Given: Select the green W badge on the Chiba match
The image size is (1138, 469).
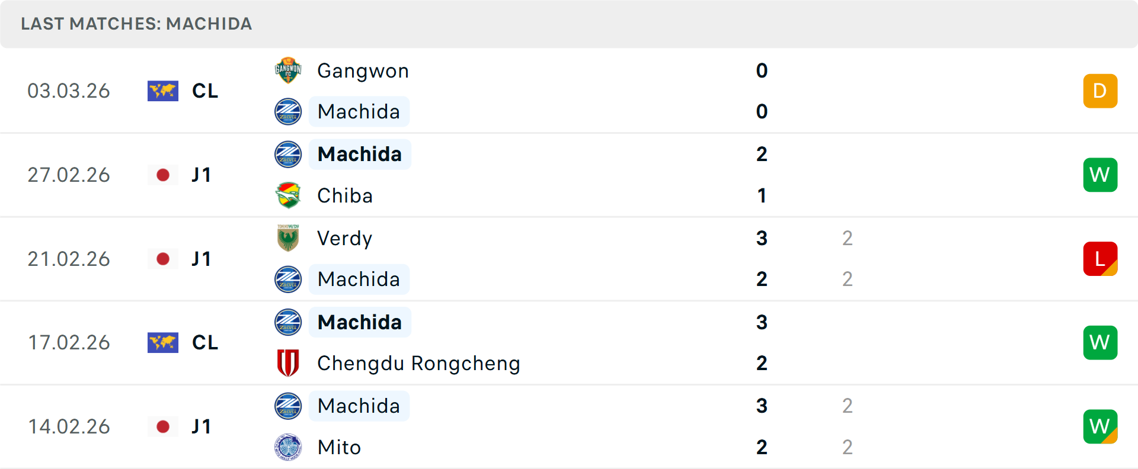Looking at the screenshot, I should (x=1100, y=175).
